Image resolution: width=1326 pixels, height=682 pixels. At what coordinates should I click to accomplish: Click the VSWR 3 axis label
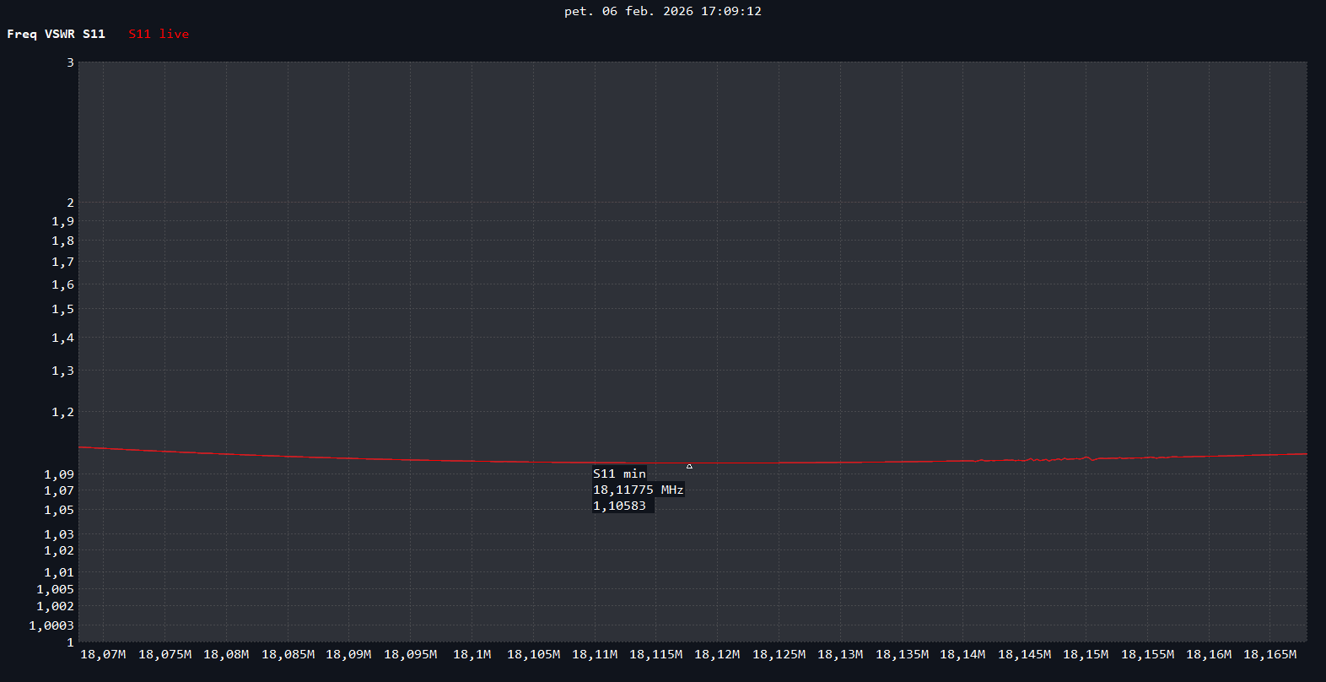[x=70, y=62]
